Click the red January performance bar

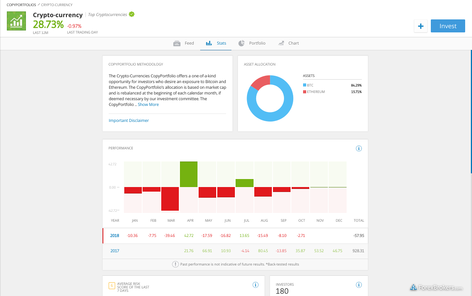[133, 190]
